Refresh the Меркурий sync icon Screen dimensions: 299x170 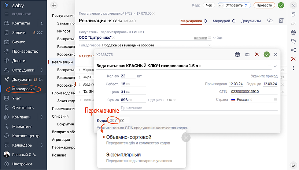click(234, 21)
